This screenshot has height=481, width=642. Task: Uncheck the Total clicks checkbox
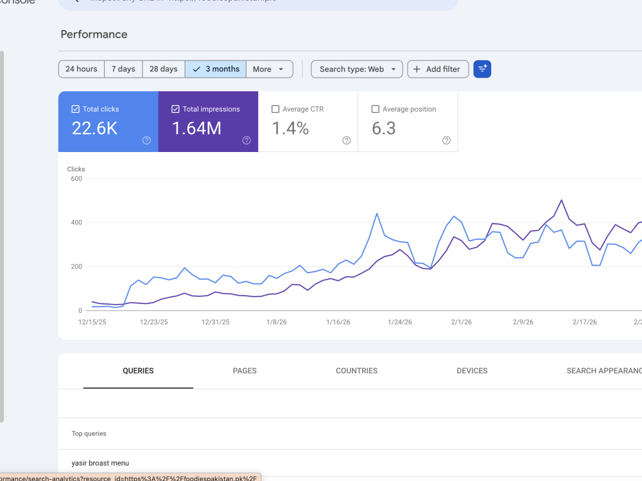75,109
